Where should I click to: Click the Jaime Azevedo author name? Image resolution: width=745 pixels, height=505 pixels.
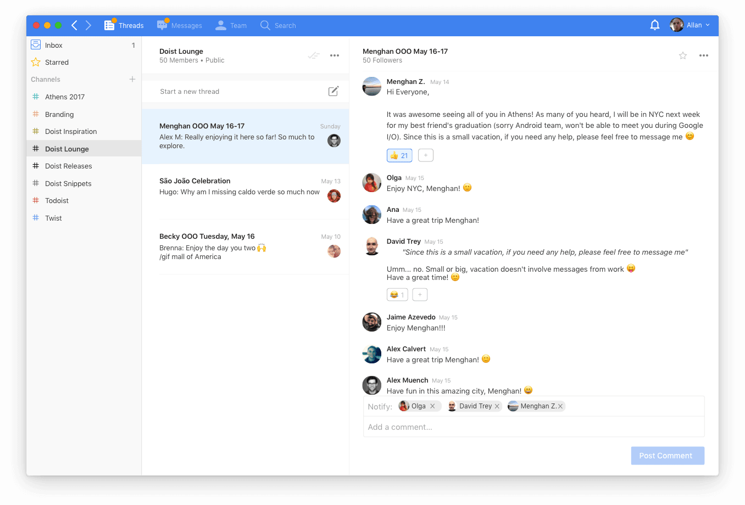411,317
